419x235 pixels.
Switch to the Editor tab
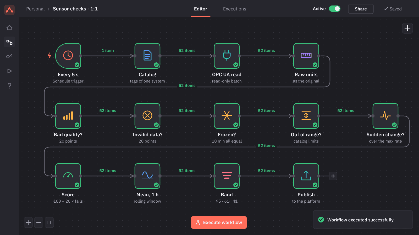(x=201, y=9)
